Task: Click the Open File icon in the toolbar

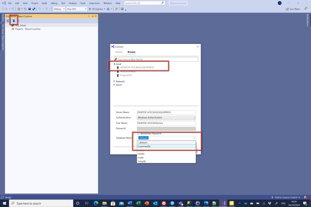Action: click(x=25, y=9)
